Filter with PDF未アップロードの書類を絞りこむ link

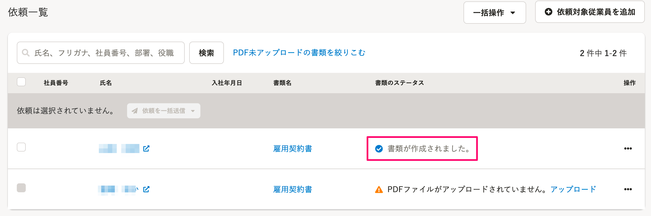click(x=299, y=52)
